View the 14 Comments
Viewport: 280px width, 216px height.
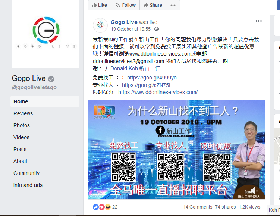pyautogui.click(x=198, y=207)
